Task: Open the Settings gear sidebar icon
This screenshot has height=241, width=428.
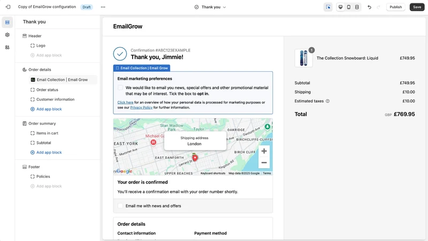Action: (7, 35)
